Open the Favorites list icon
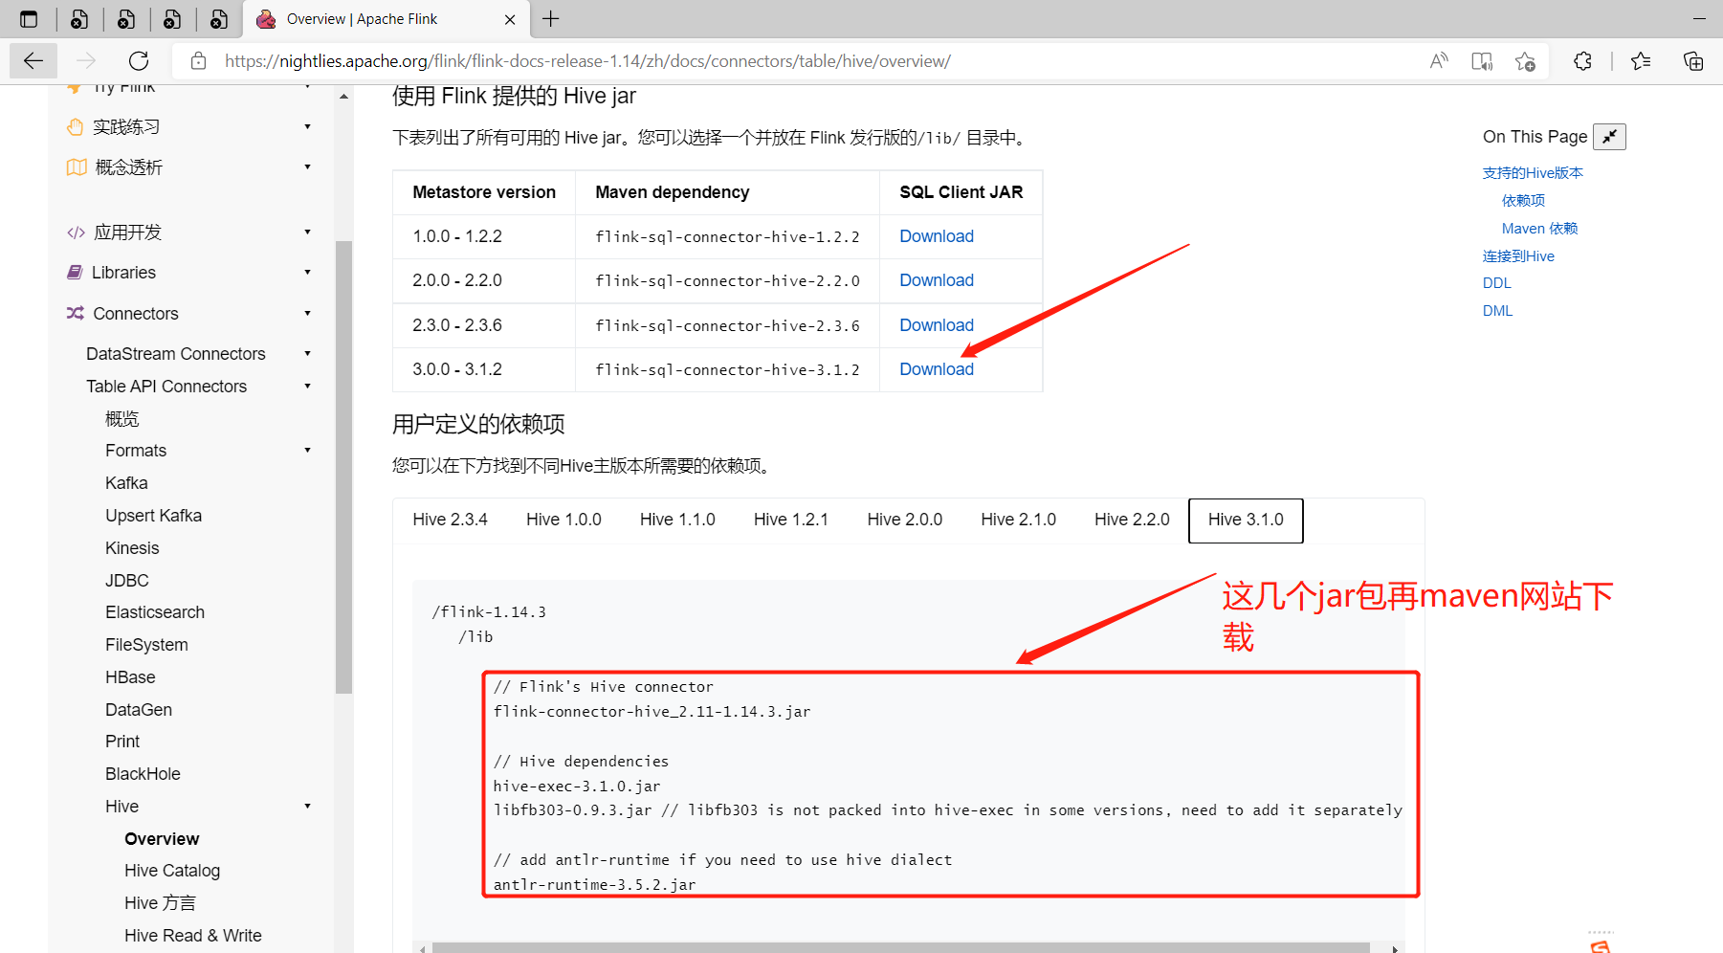1723x953 pixels. click(x=1641, y=61)
